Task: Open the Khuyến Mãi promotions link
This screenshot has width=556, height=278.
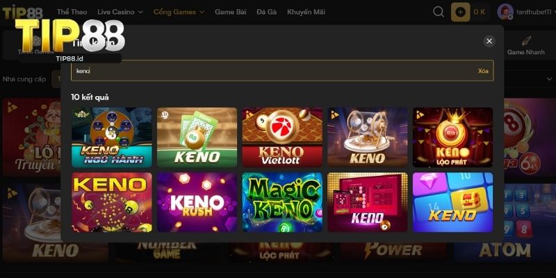Action: coord(306,12)
